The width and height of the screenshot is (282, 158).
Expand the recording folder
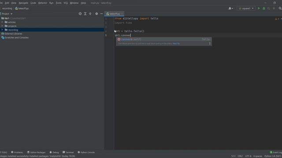click(2, 30)
